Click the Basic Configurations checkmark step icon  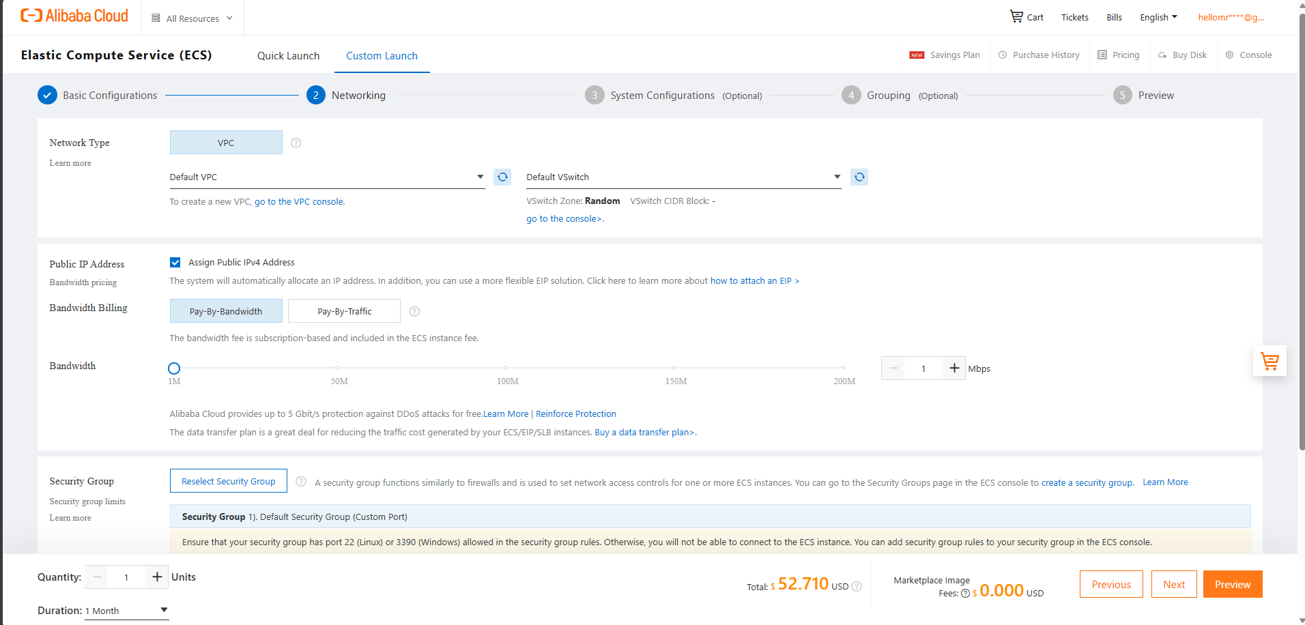coord(47,95)
